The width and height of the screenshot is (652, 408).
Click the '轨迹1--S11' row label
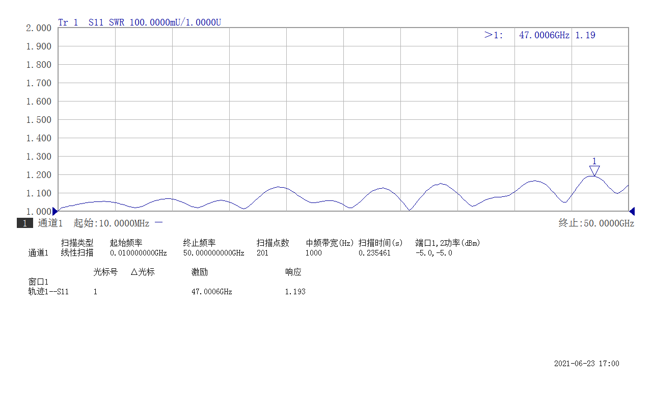(x=48, y=292)
